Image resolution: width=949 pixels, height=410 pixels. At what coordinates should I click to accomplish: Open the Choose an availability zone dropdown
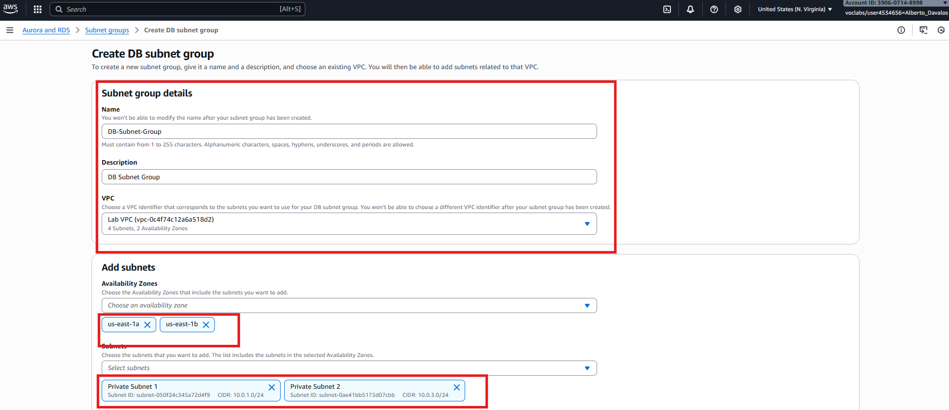tap(349, 305)
